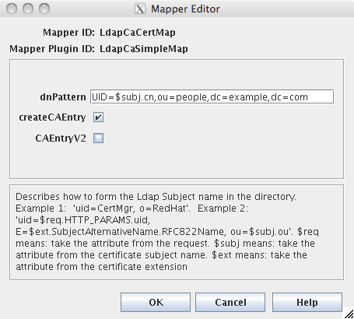Viewport: 354px width, 319px height.
Task: Enable the CAEntryV2 checkbox
Action: click(x=98, y=138)
